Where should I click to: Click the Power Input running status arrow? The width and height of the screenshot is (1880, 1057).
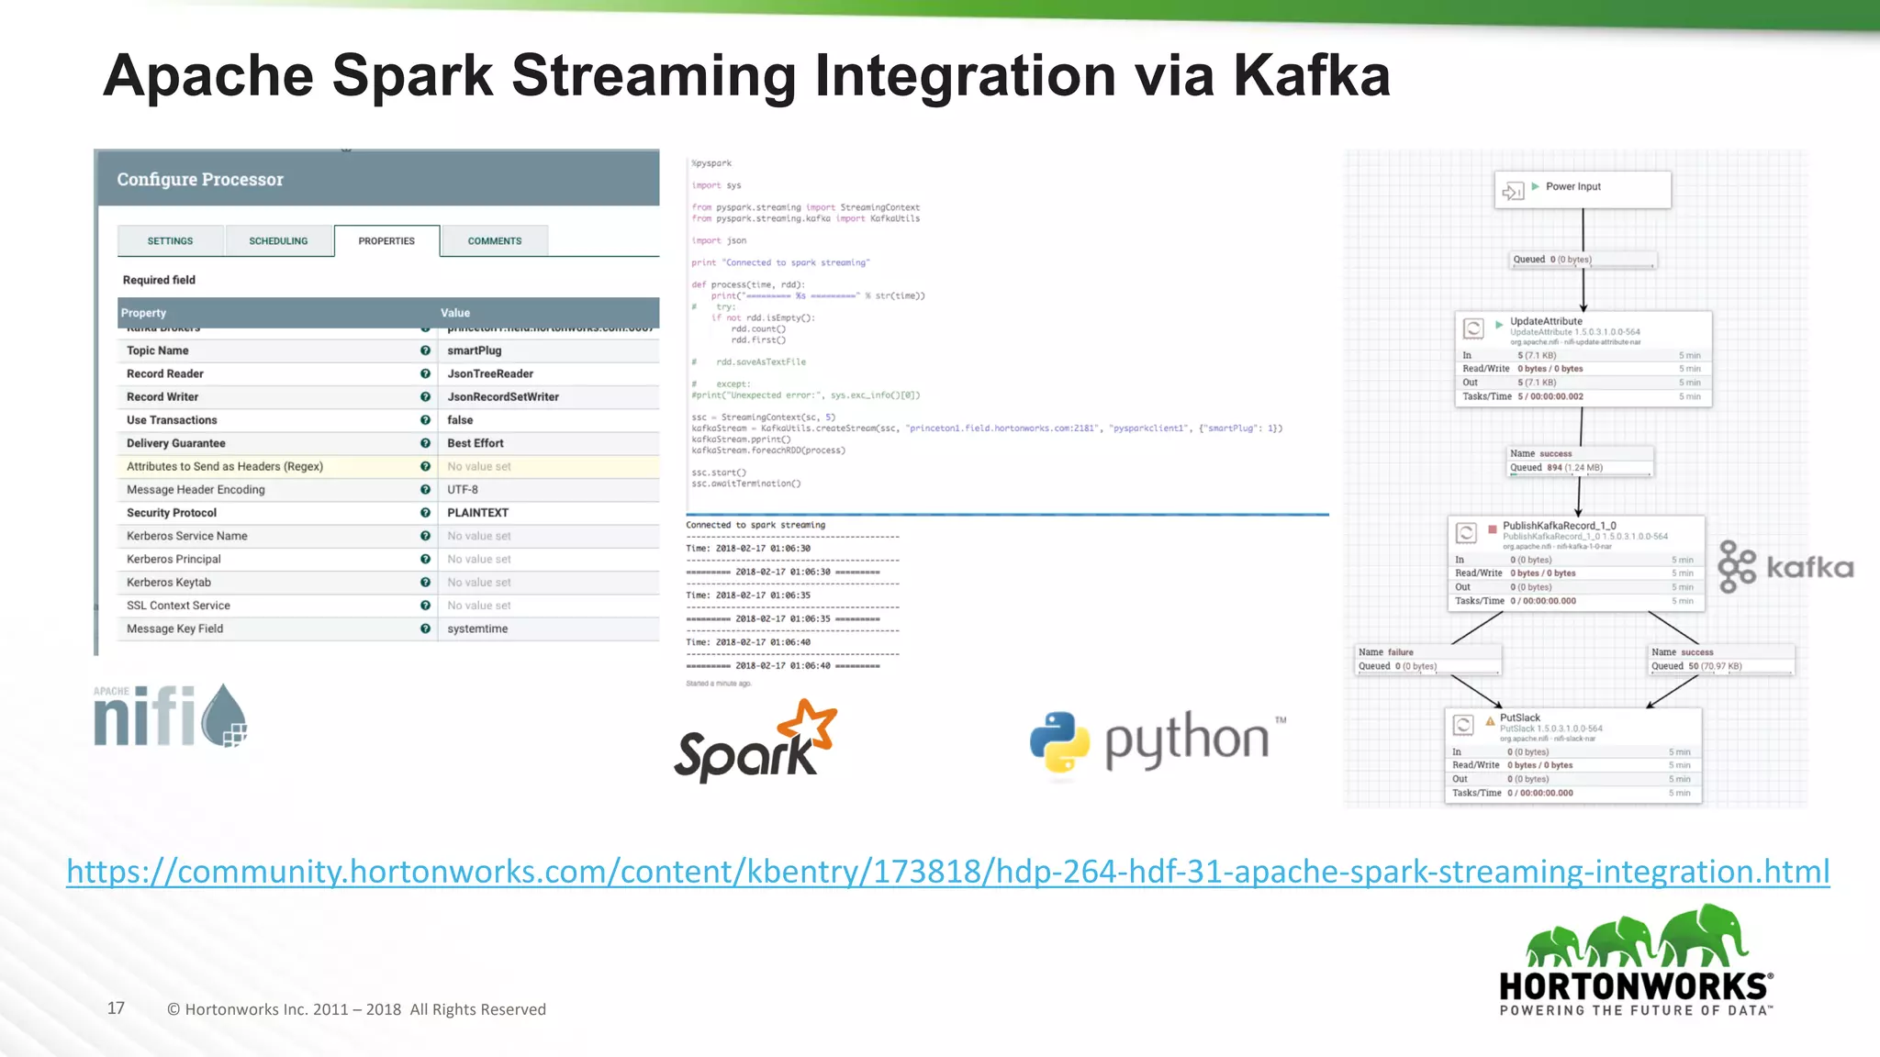tap(1536, 186)
